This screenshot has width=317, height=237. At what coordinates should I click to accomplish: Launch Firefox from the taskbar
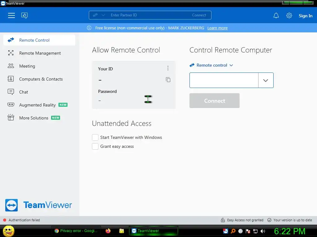[x=108, y=231]
